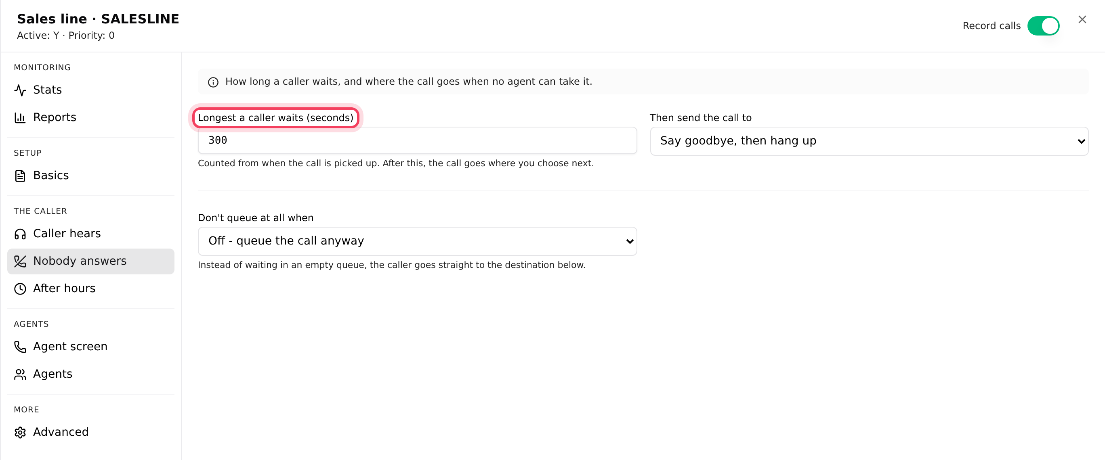
Task: Open After hours settings
Action: tap(91, 289)
